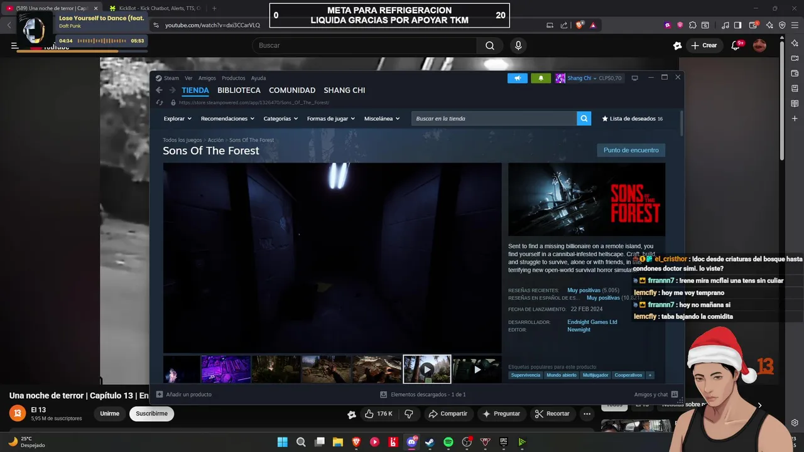Open Epic Games Launcher from taskbar
804x452 pixels.
click(504, 442)
